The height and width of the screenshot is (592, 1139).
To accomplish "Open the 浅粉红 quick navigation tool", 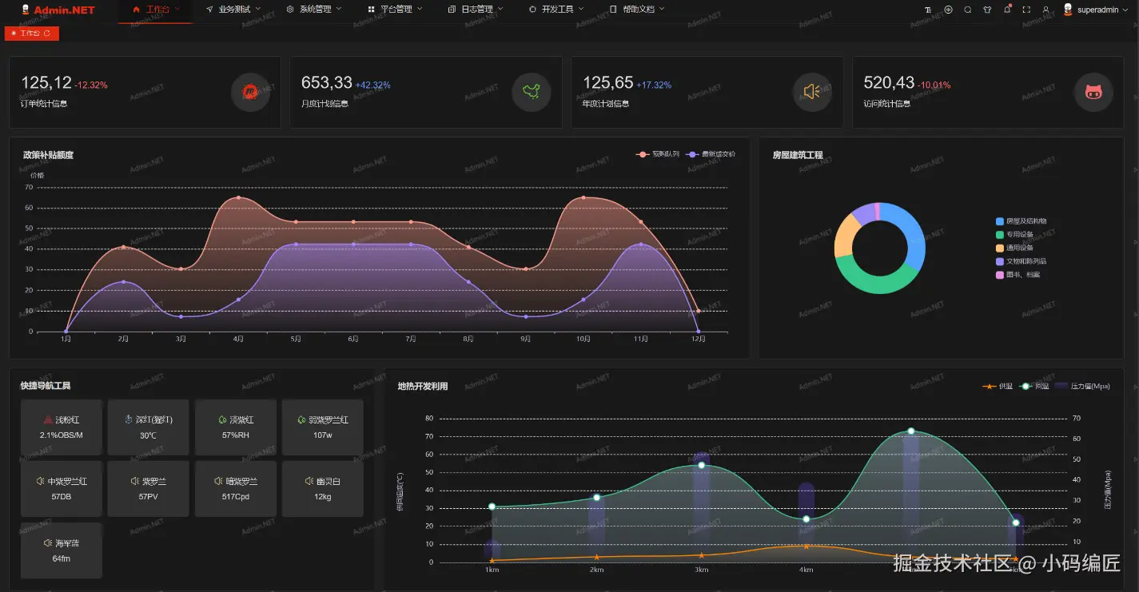I will click(x=62, y=427).
